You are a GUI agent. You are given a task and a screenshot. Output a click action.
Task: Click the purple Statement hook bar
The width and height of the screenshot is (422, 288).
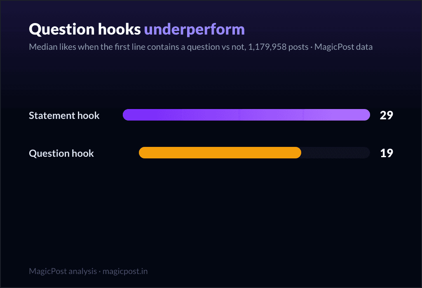click(246, 115)
